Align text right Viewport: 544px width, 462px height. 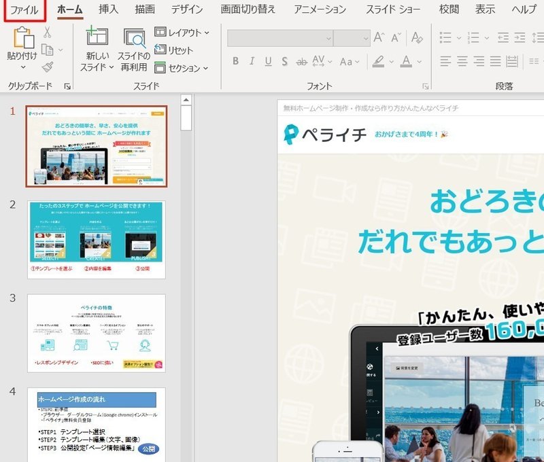tap(479, 61)
